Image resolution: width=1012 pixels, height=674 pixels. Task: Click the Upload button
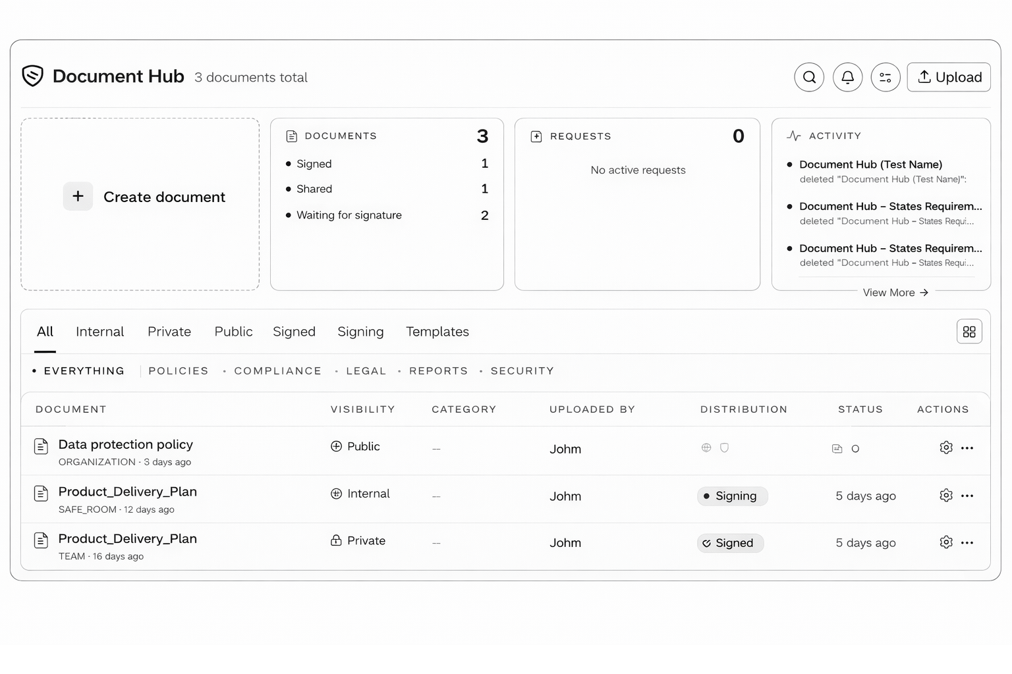coord(949,77)
